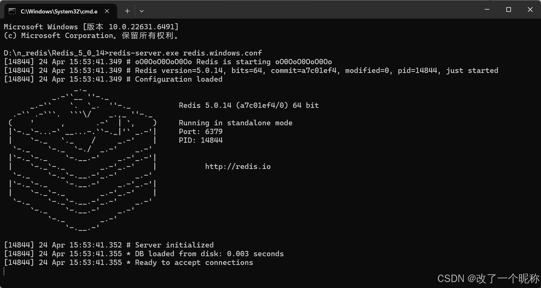Click the Microsoft Corporation copyright line
The width and height of the screenshot is (541, 288).
tap(91, 36)
